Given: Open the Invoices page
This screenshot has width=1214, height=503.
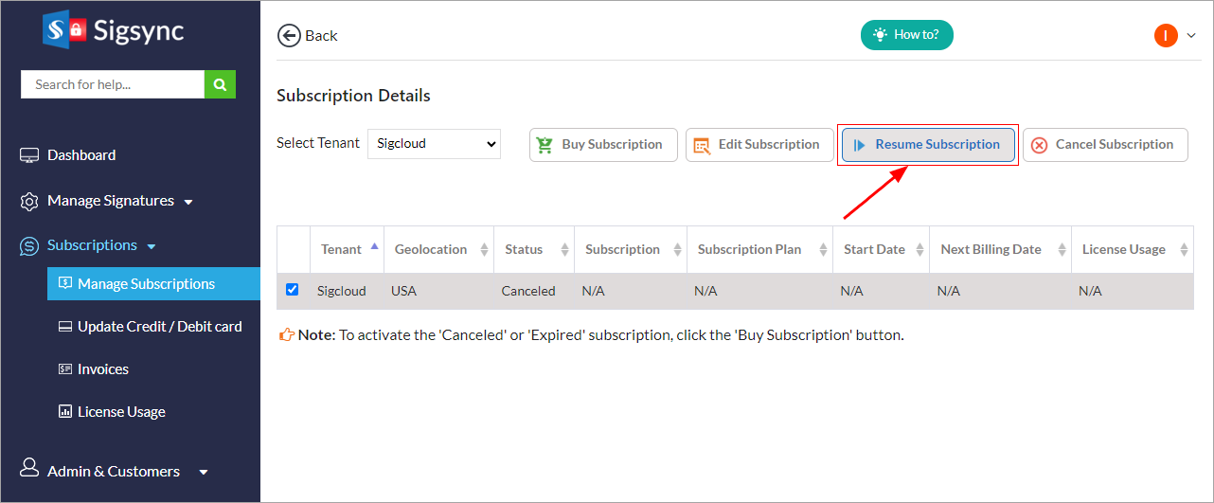Looking at the screenshot, I should (x=102, y=369).
